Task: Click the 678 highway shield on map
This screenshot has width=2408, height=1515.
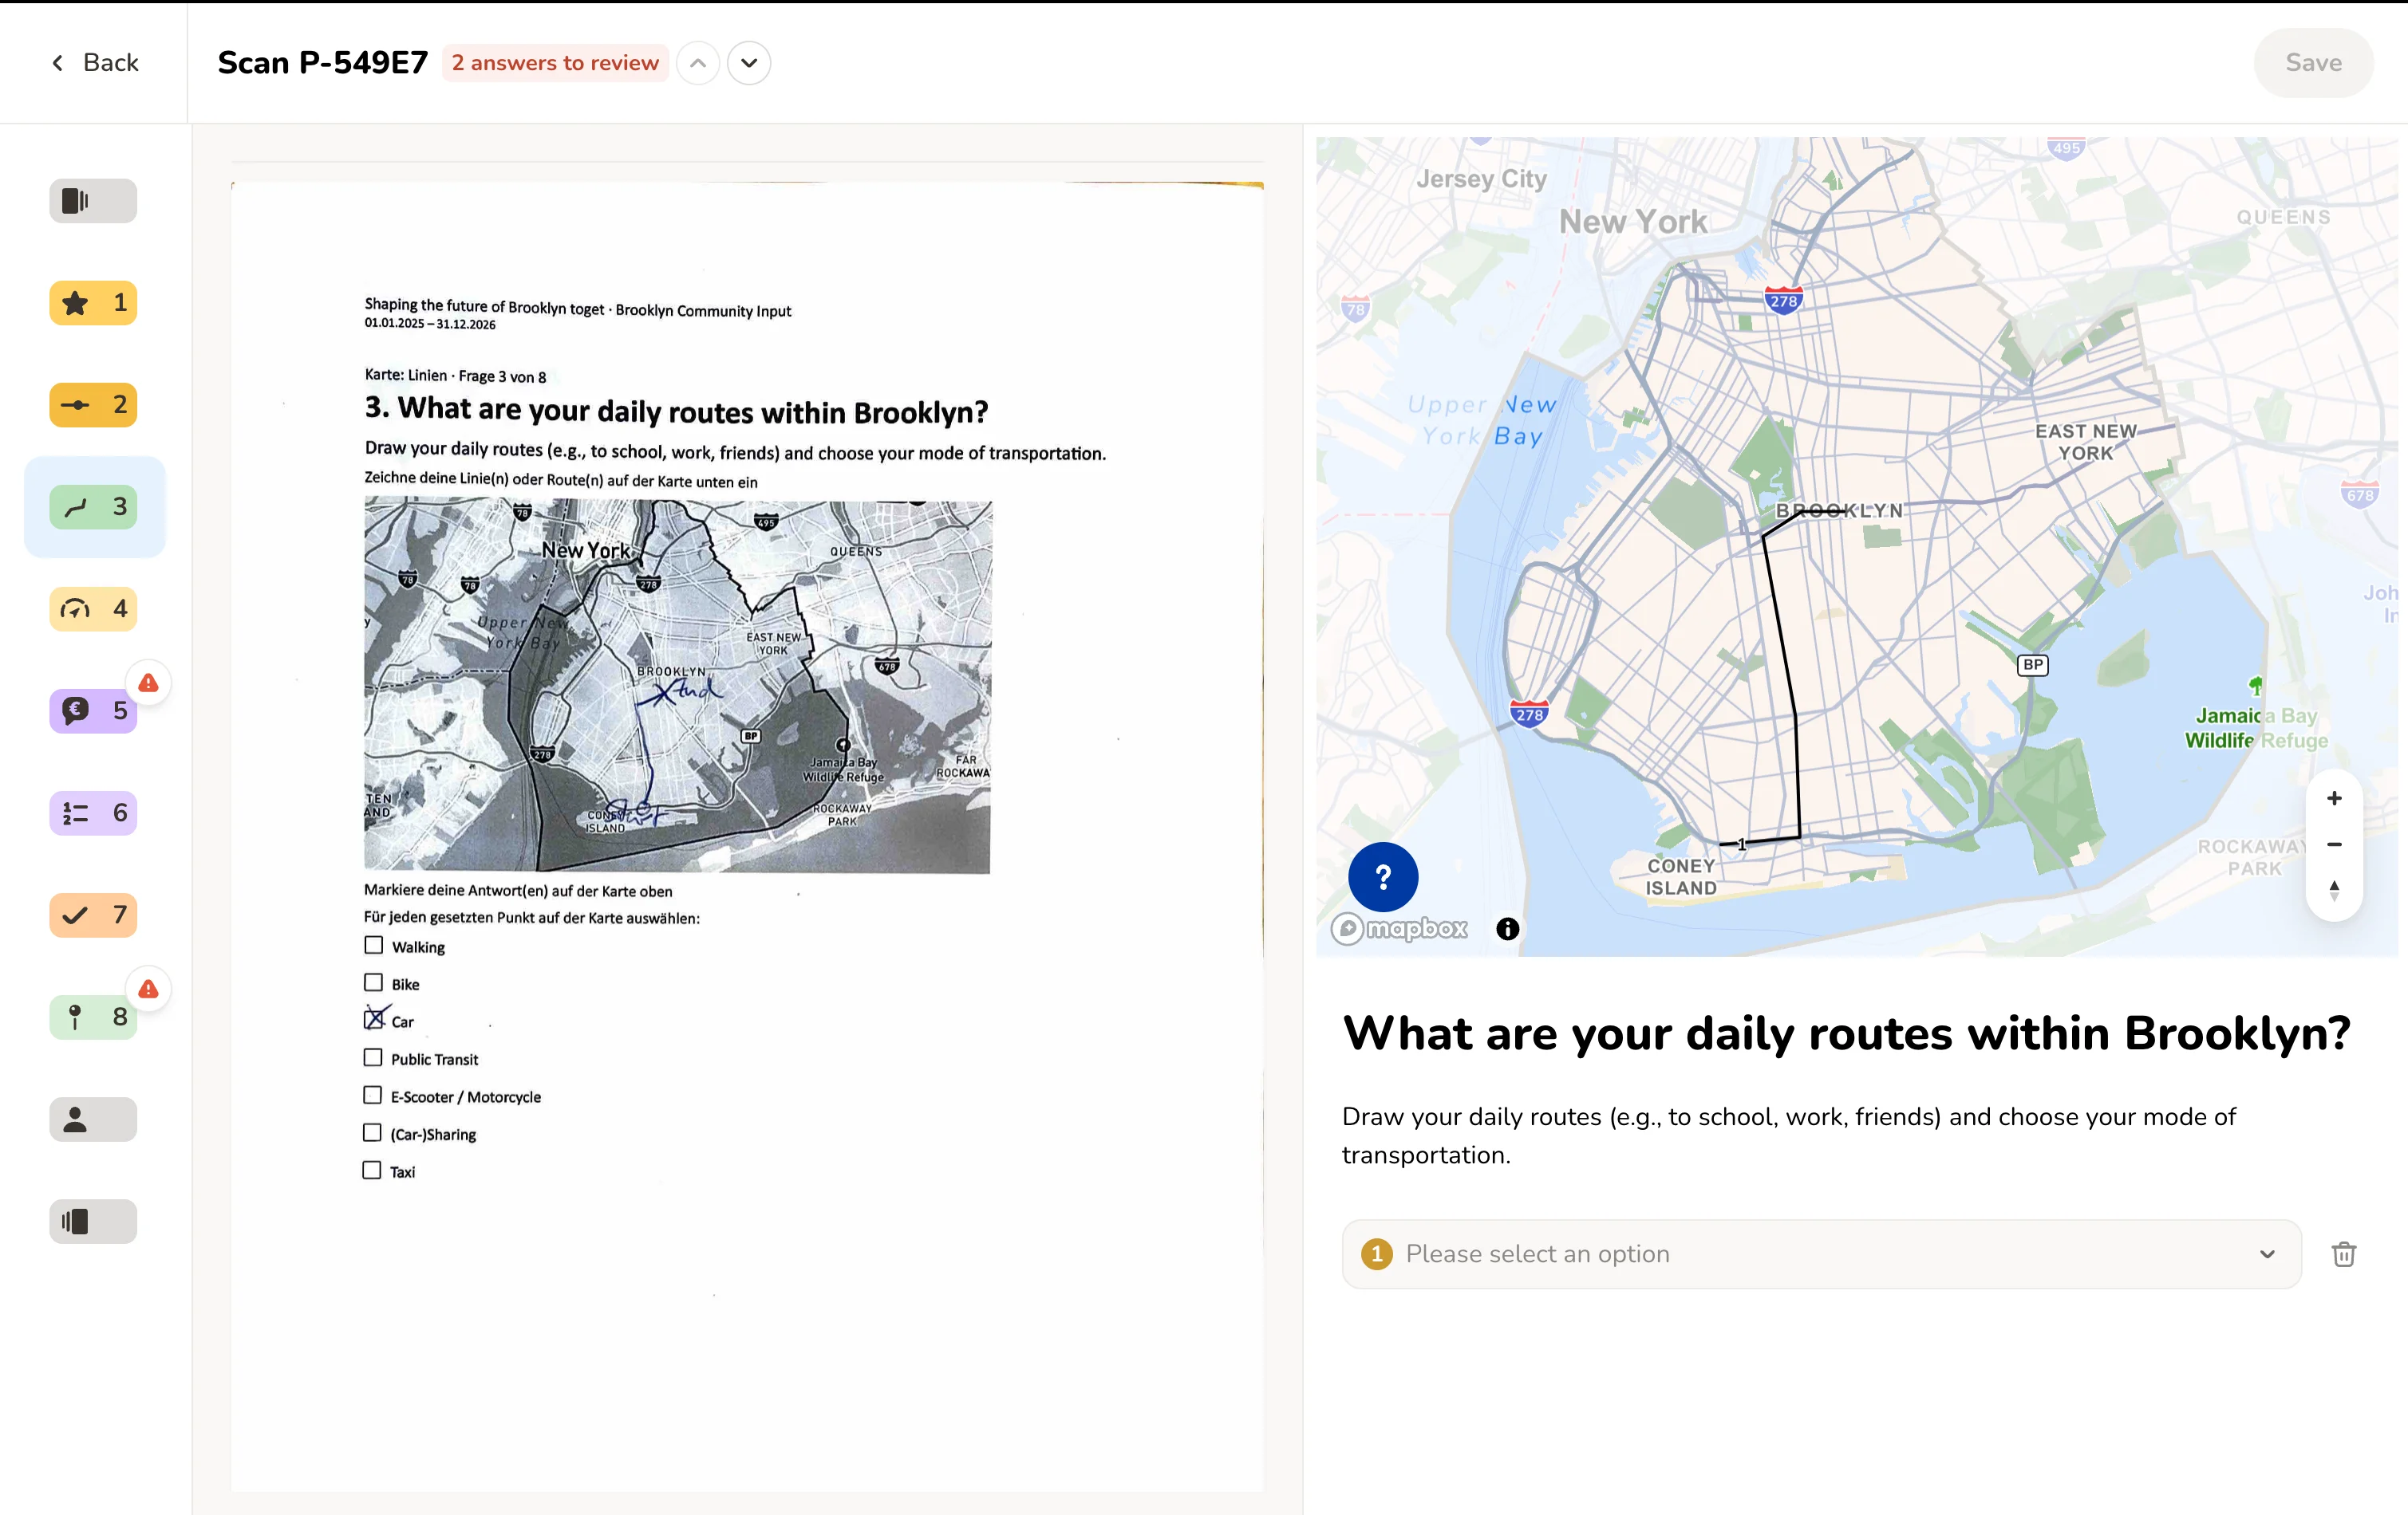Action: coord(2359,494)
